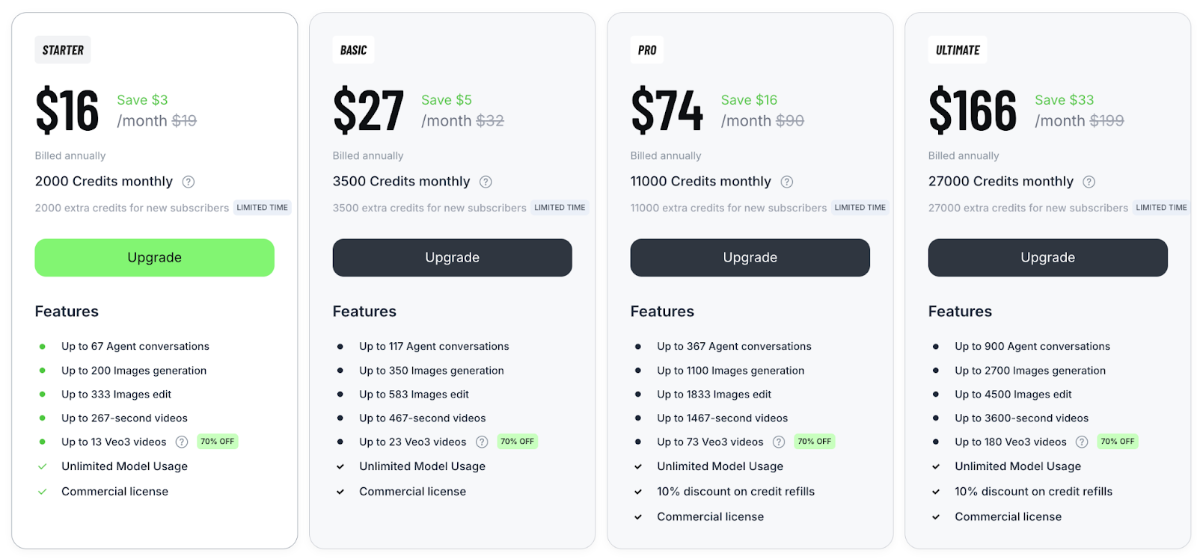Click LIMITED TIME badge in Basic plan
The image size is (1197, 559).
560,208
